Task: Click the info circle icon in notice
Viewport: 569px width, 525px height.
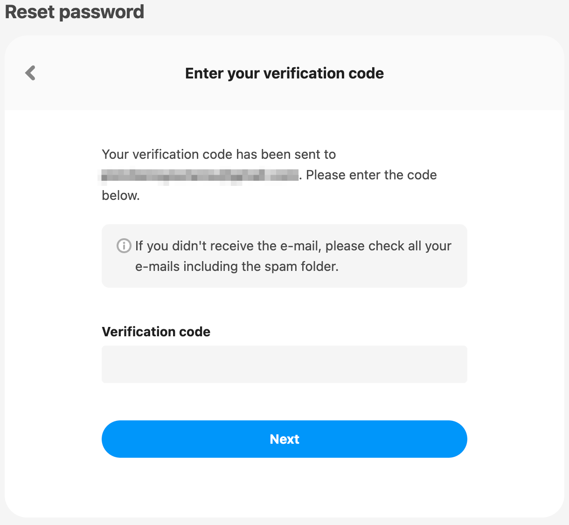Action: pyautogui.click(x=124, y=246)
